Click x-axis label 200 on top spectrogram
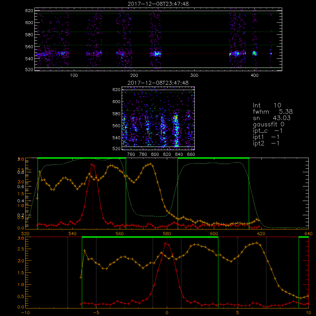Viewport: 316px width, 316px height. point(134,76)
